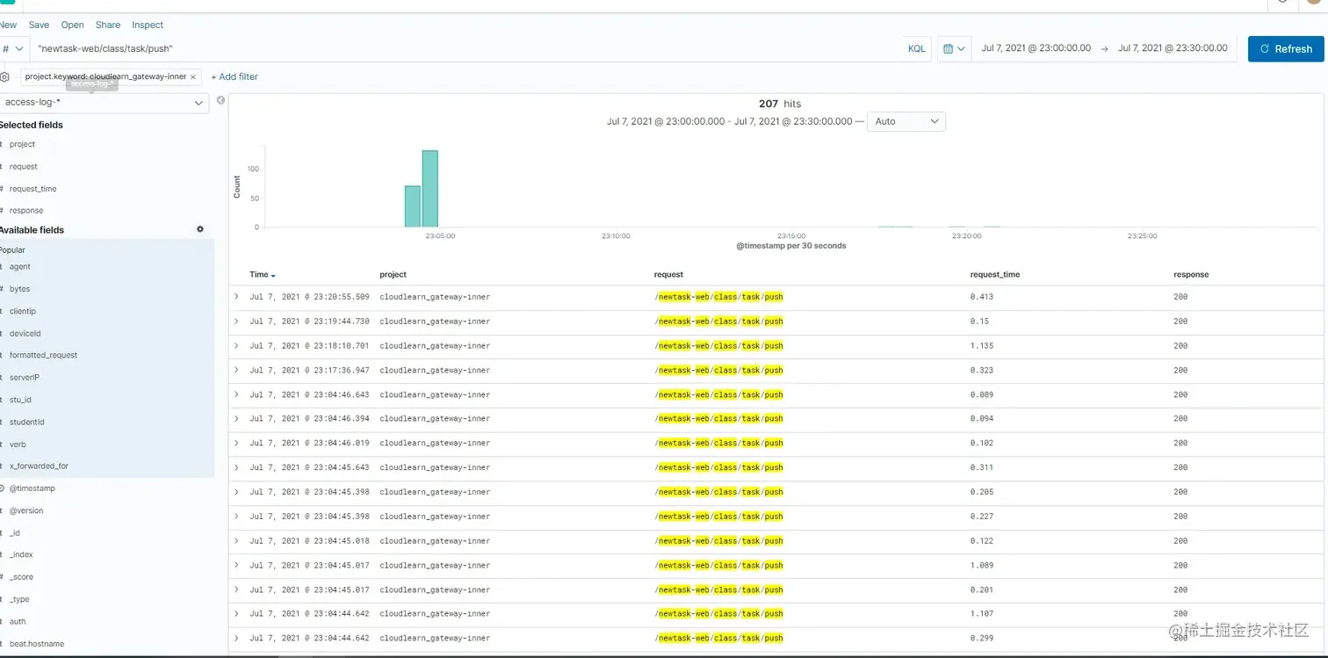Select the beat.hostname field
The height and width of the screenshot is (658, 1328).
37,644
